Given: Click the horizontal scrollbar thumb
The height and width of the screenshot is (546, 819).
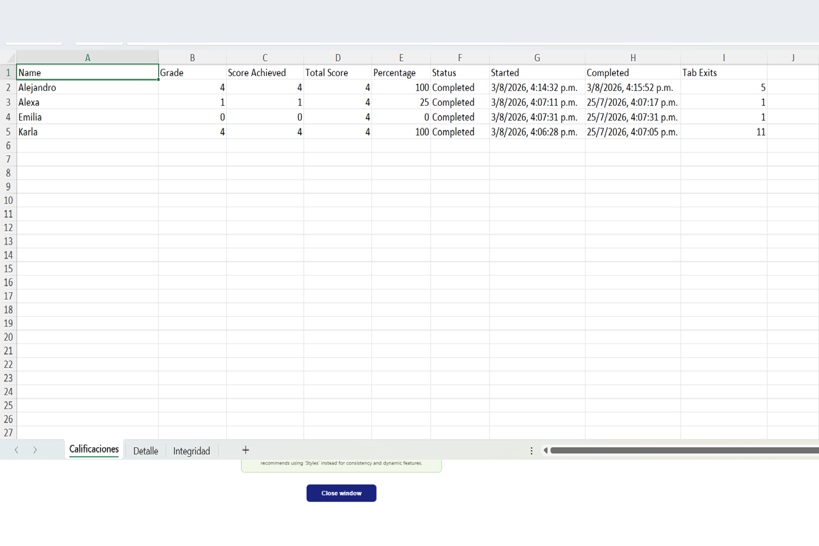Looking at the screenshot, I should click(x=684, y=450).
